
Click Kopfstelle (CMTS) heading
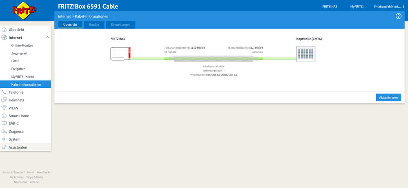pyautogui.click(x=309, y=39)
